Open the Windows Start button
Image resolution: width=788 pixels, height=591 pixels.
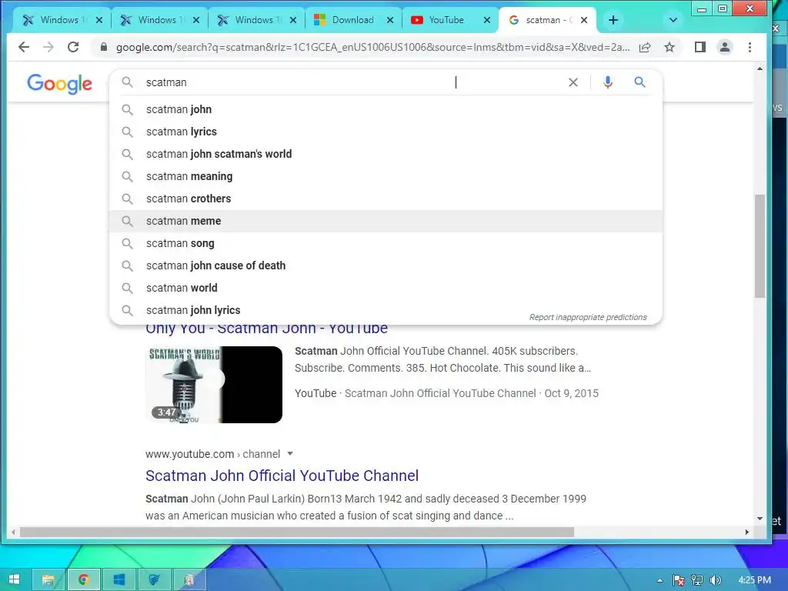14,580
